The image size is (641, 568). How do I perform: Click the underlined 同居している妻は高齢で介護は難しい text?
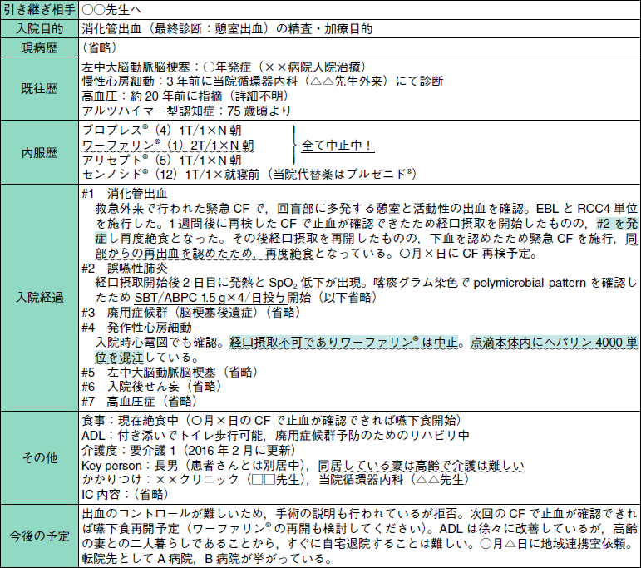click(x=421, y=466)
